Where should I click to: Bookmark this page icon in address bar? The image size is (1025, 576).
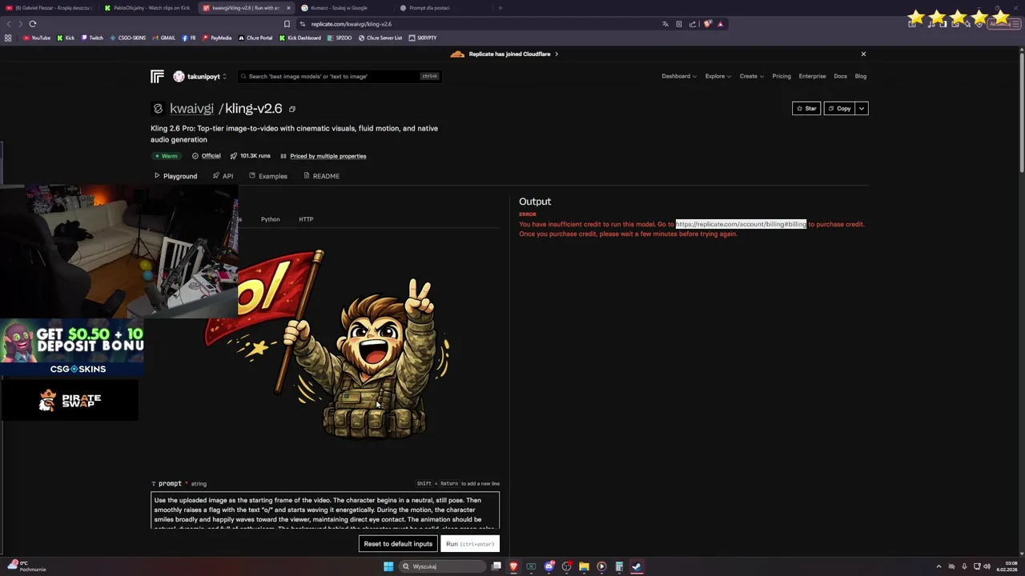tap(287, 24)
